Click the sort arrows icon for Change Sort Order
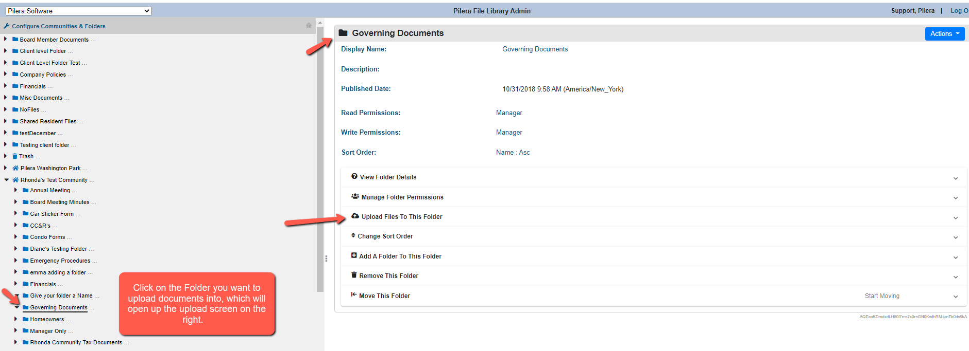This screenshot has width=969, height=351. point(353,235)
